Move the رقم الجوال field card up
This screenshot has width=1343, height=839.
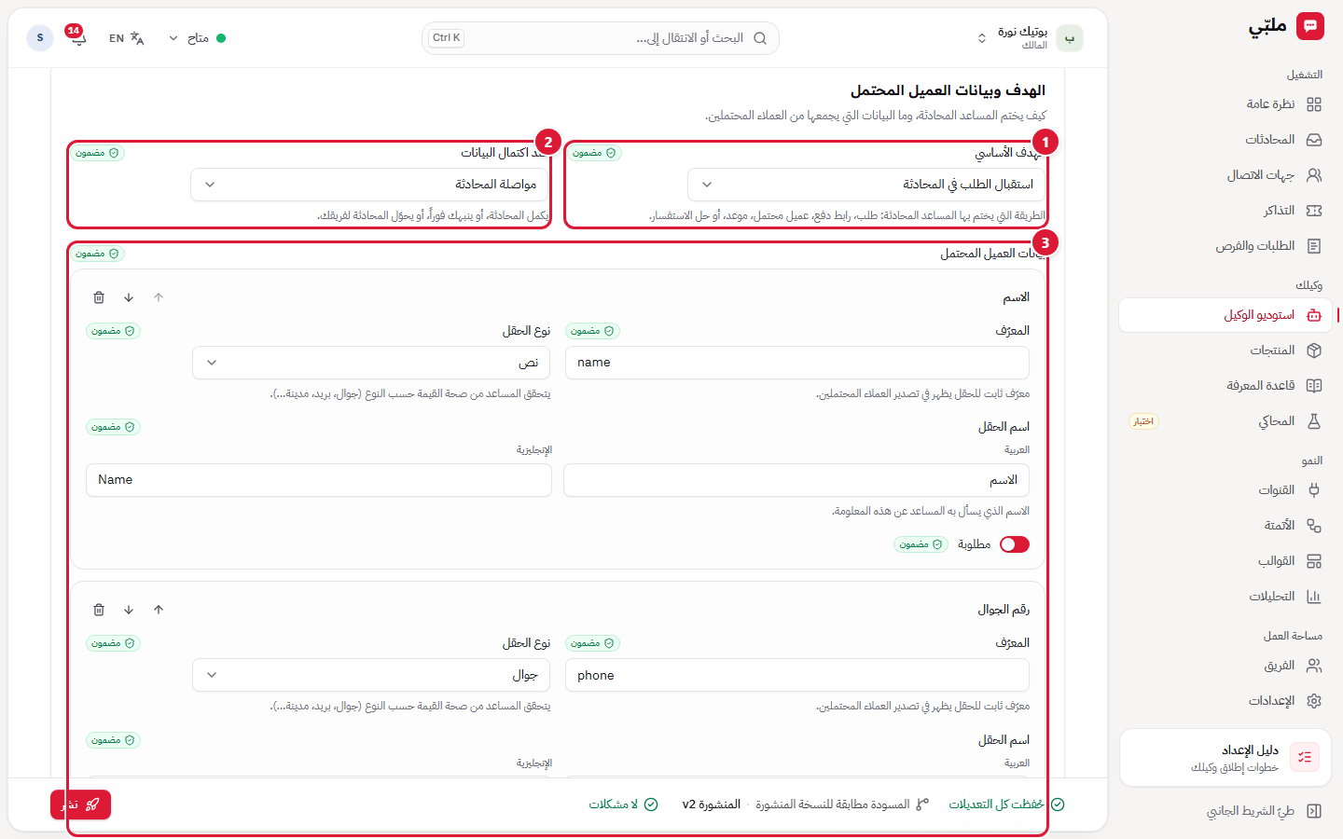(159, 610)
